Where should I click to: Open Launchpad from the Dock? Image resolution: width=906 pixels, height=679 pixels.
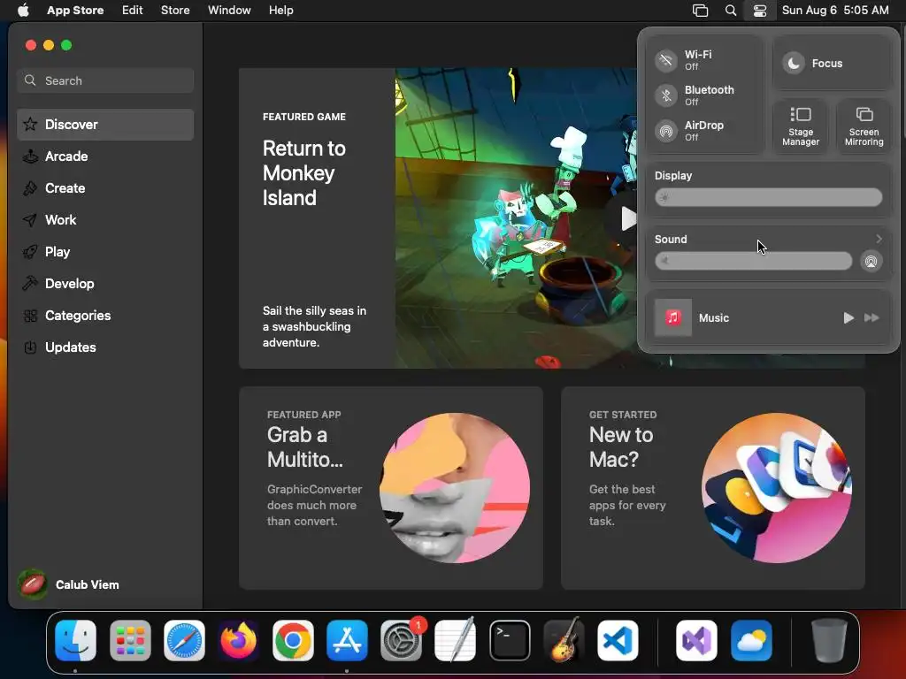click(130, 640)
